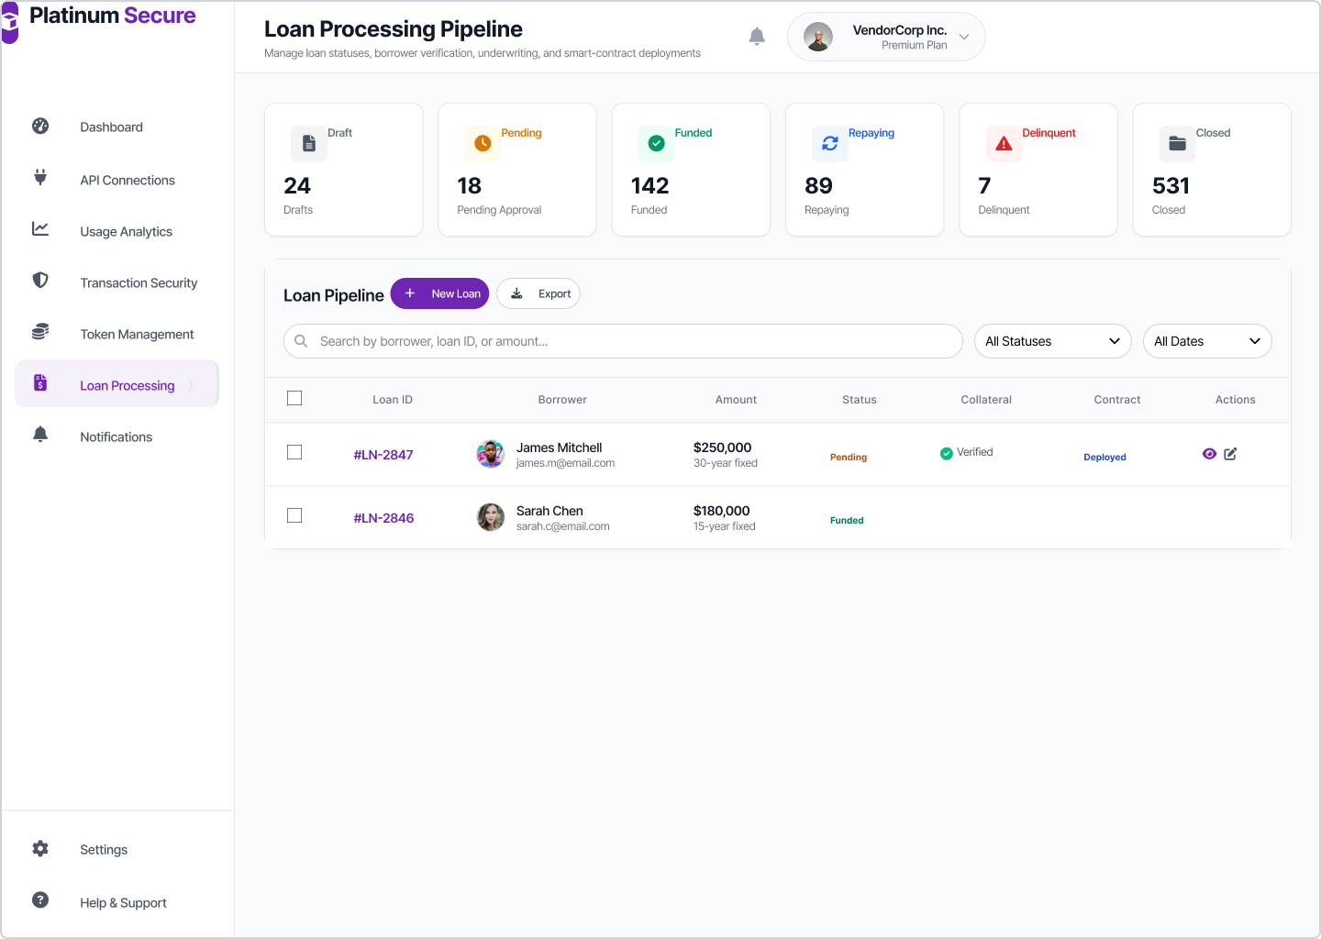Click the Dashboard gauge icon
The height and width of the screenshot is (939, 1321).
click(40, 126)
